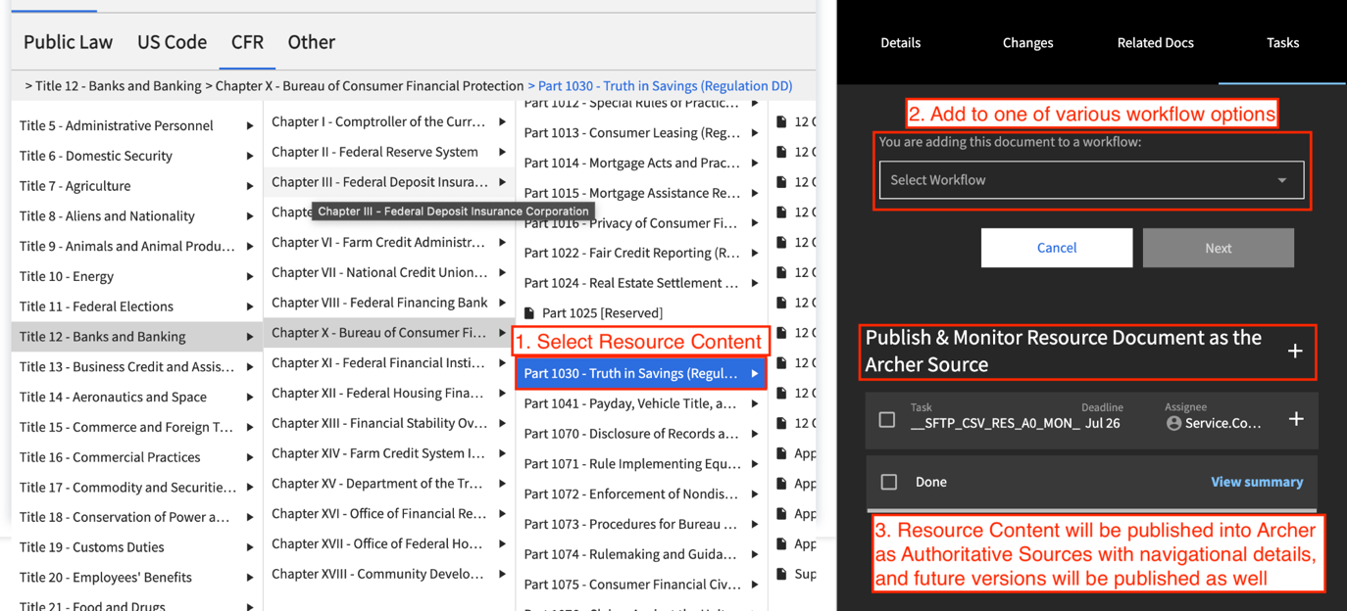1347x611 pixels.
Task: Click the Service.Co assignee avatar icon
Action: (x=1173, y=423)
